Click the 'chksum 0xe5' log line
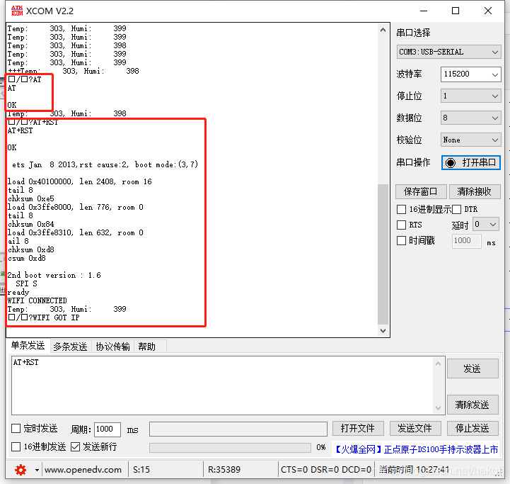 31,198
